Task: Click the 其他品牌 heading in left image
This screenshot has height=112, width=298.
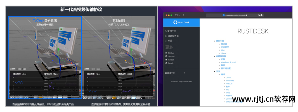Action: pos(119,20)
